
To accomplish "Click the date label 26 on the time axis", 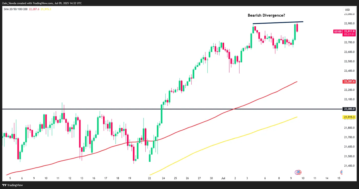I will [x=187, y=178].
